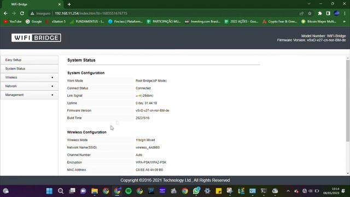Open the Windows Start menu
The width and height of the screenshot is (350, 197).
49,191
